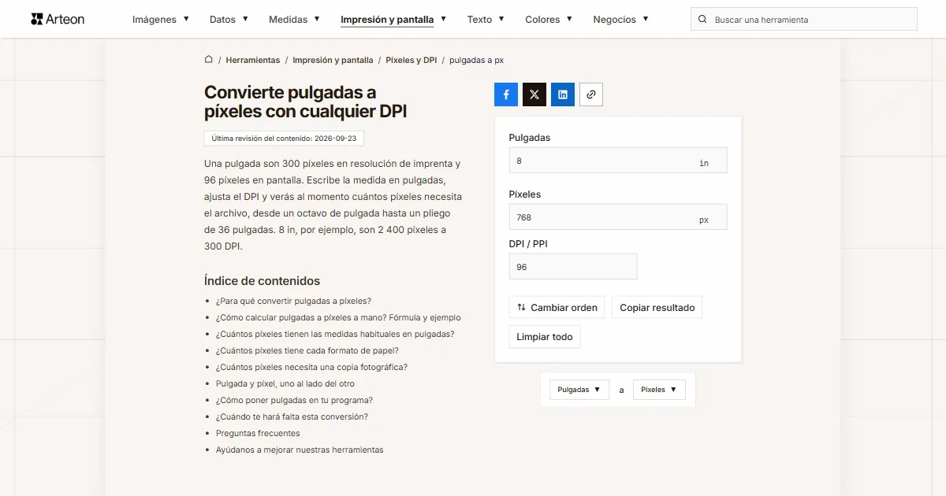The height and width of the screenshot is (496, 946).
Task: Open the Medidas menu
Action: [294, 20]
